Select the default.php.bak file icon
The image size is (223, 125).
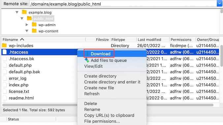[x=5, y=72]
